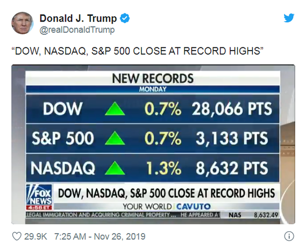Click the NAS 8,632.49 ticker
306x249 pixels.
(x=254, y=215)
